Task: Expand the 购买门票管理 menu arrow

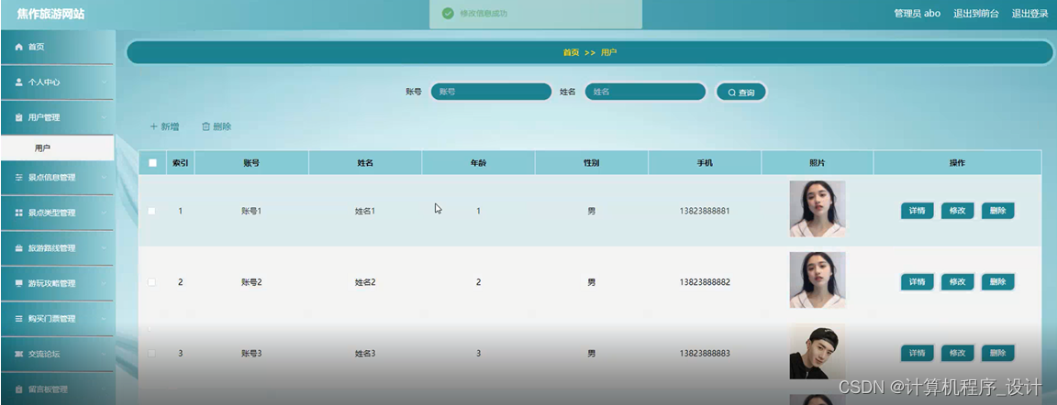Action: [x=104, y=318]
